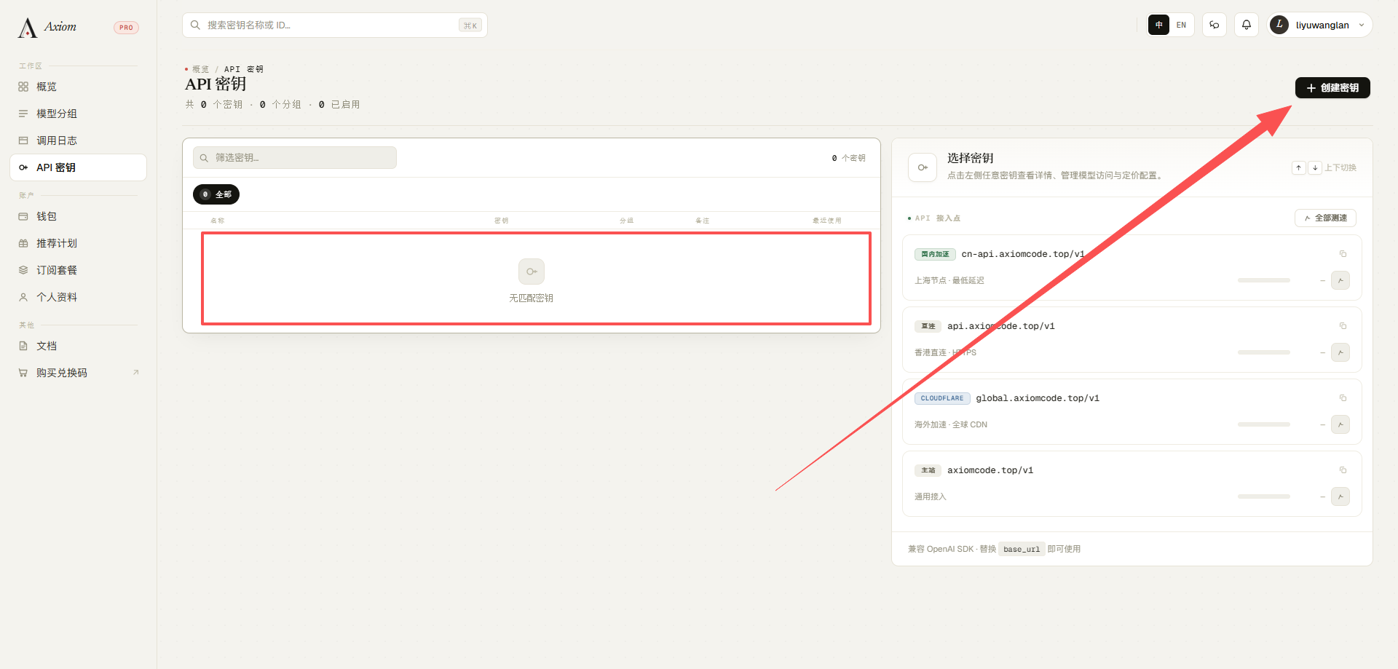The height and width of the screenshot is (669, 1398).
Task: Click the magnifier icon in the top search box
Action: pyautogui.click(x=195, y=25)
